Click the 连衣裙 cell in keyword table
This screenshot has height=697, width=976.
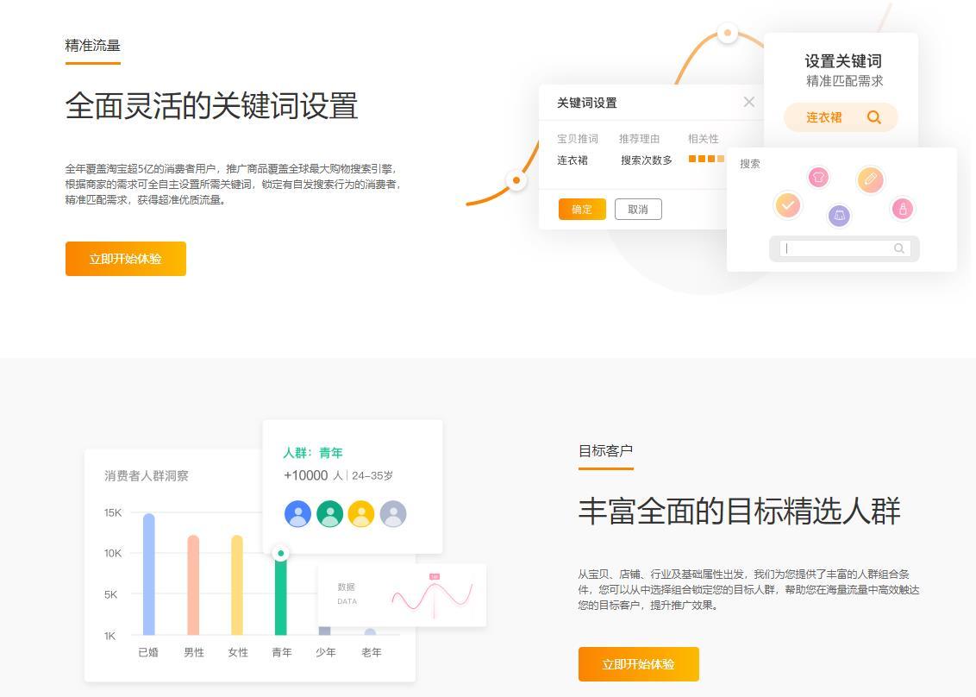click(x=572, y=160)
